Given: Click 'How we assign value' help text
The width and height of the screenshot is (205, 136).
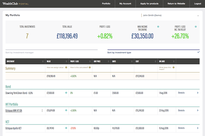Looking at the screenshot, I should tap(55, 67).
